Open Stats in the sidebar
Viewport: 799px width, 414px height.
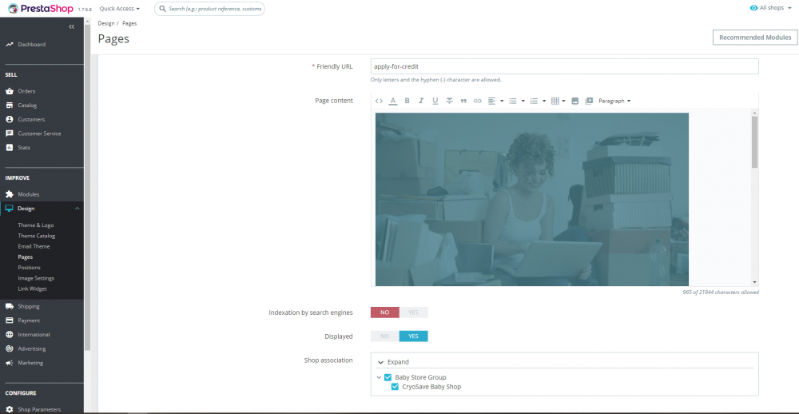(24, 147)
